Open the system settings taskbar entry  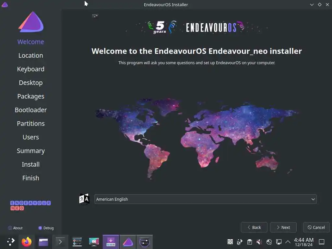point(145,242)
